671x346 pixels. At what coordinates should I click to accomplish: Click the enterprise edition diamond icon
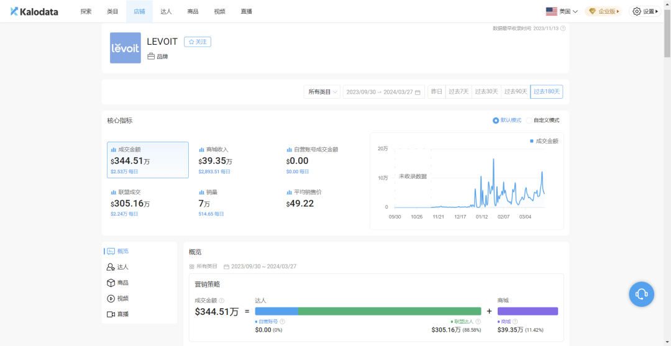(592, 11)
